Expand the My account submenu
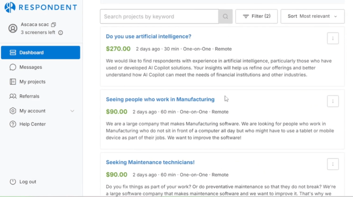The height and width of the screenshot is (197, 353). pyautogui.click(x=72, y=111)
